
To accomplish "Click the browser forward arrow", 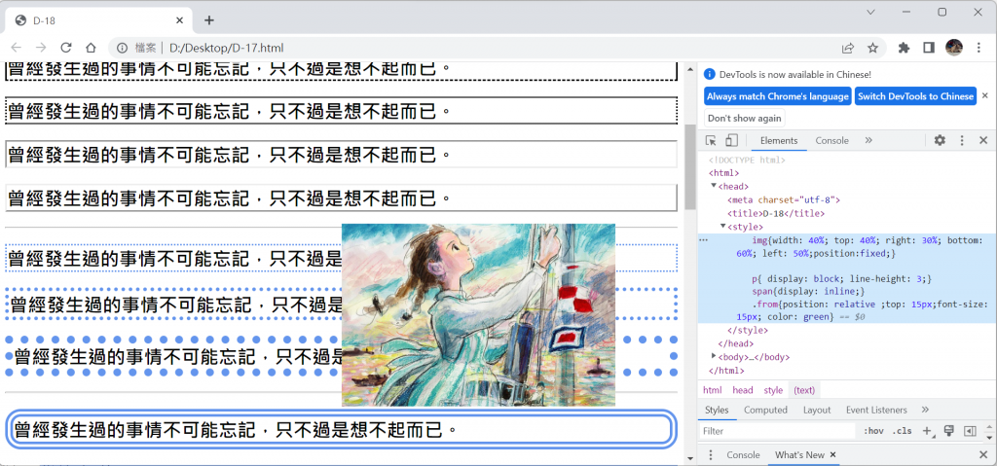I will tap(41, 48).
